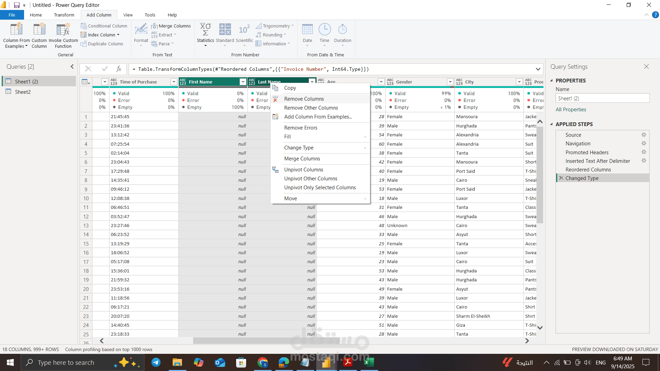Open Excel from the Windows taskbar
The height and width of the screenshot is (371, 660).
(x=369, y=362)
